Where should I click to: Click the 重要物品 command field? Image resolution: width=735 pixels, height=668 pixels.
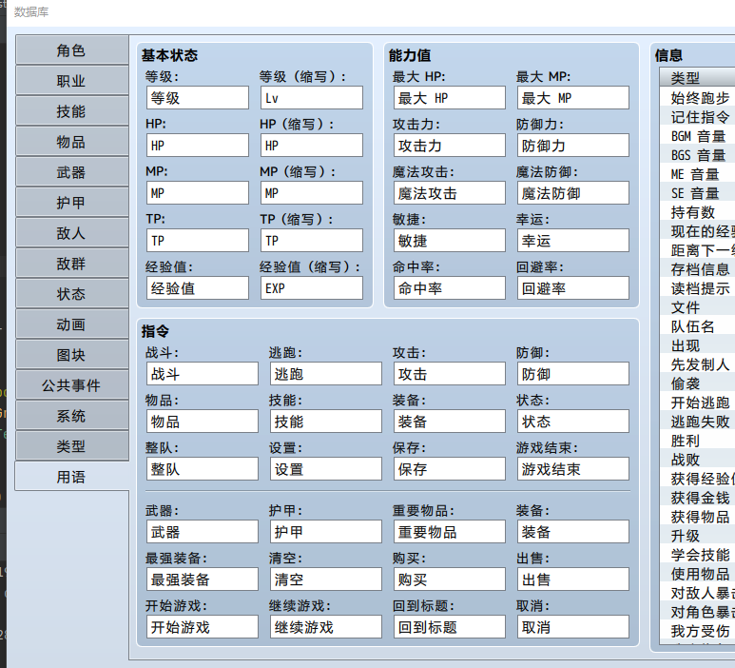click(450, 532)
